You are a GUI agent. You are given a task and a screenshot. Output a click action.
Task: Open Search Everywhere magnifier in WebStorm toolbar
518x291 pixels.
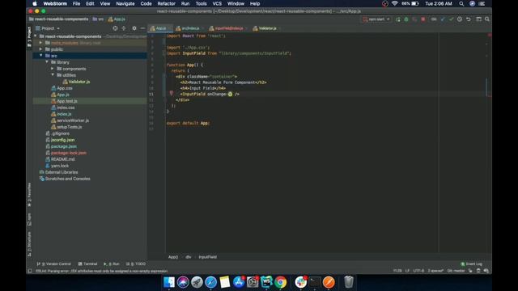487,19
